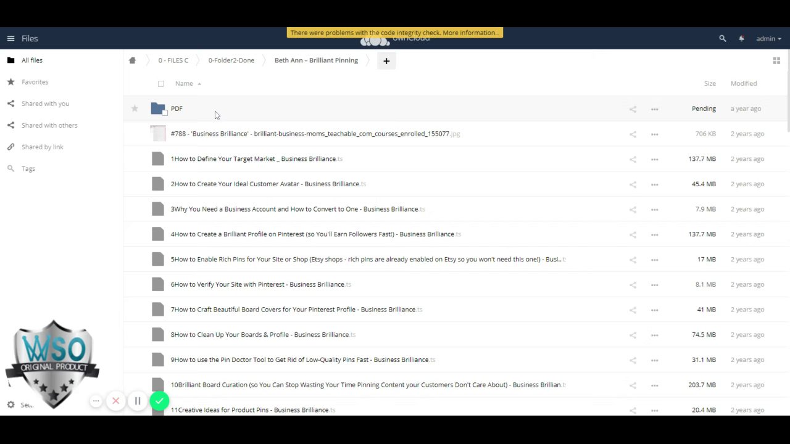The width and height of the screenshot is (790, 444).
Task: Open '5How to Enable Rich Pins' file
Action: coord(368,260)
